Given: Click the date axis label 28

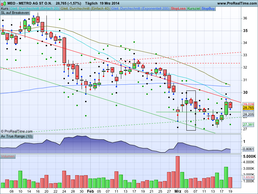Looking at the screenshot, I should click(73, 191).
